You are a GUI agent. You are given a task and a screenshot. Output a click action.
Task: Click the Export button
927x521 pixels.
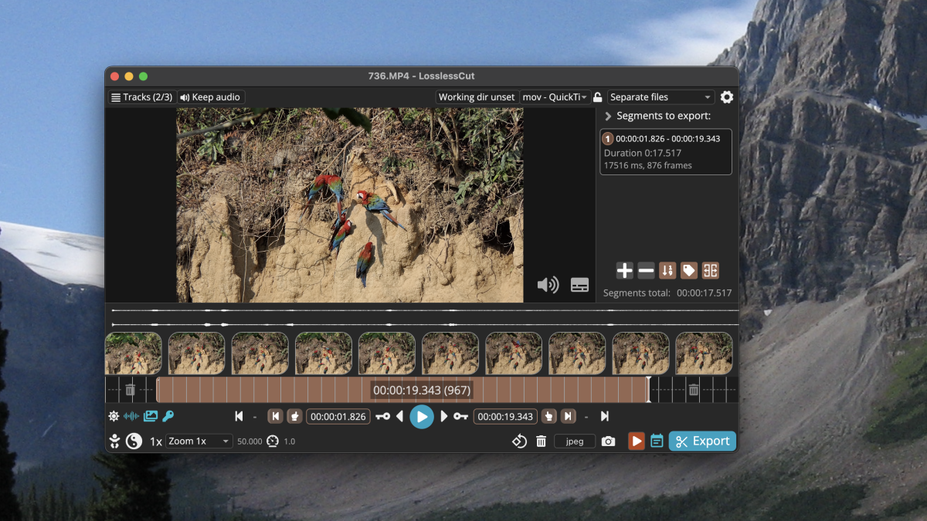point(702,441)
